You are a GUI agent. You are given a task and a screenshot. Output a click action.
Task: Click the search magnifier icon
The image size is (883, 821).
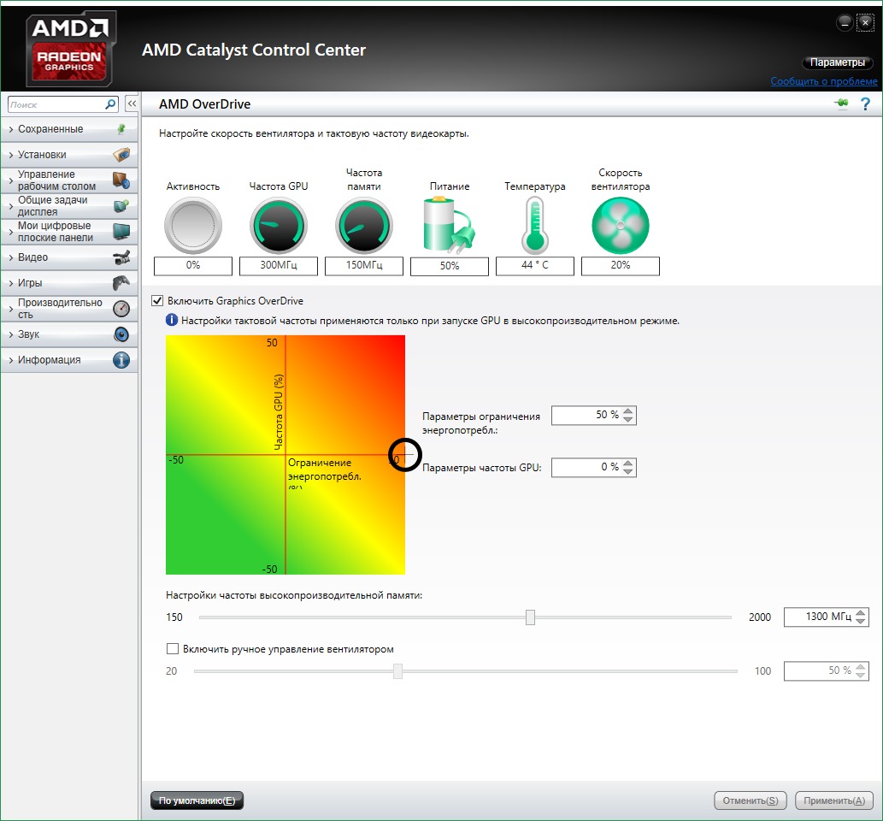110,104
